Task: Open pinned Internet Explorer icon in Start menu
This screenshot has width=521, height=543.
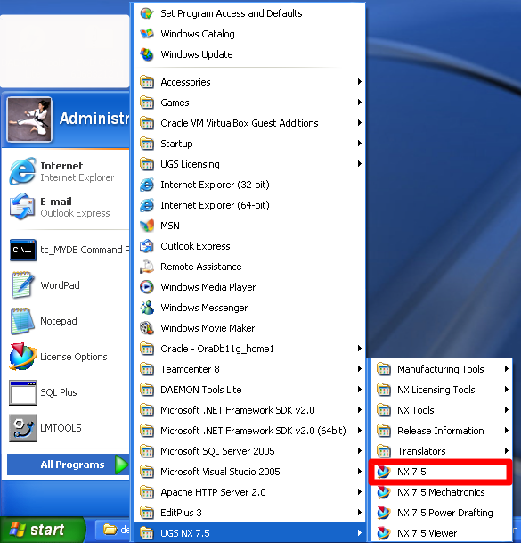Action: (x=23, y=171)
